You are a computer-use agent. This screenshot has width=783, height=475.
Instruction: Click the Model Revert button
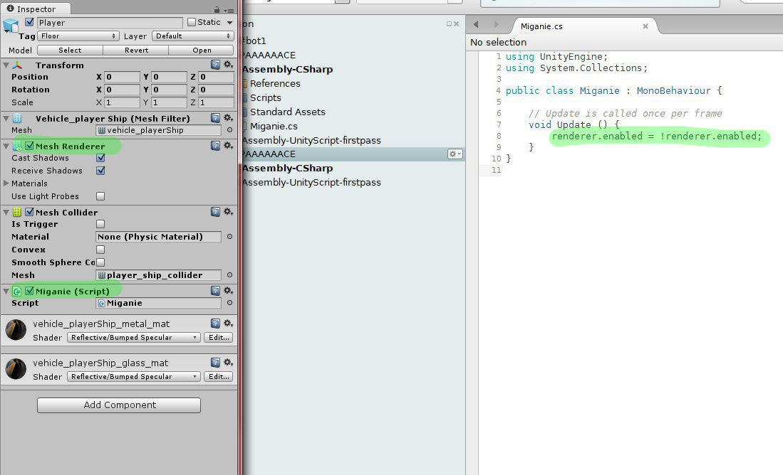136,50
